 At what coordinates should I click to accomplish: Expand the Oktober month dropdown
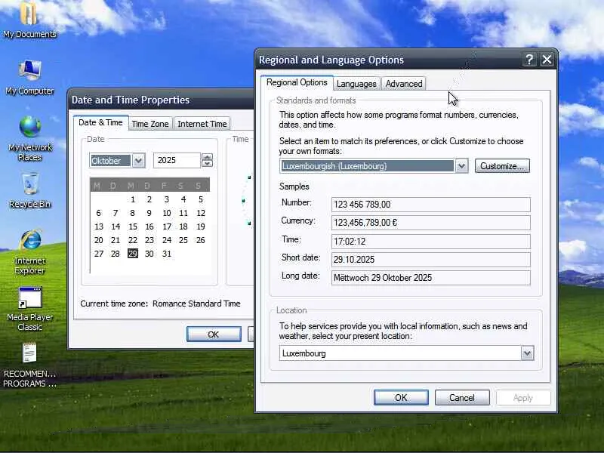tap(138, 160)
